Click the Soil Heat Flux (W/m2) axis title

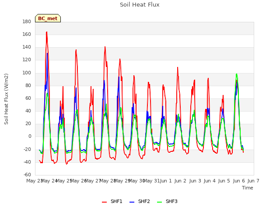(6, 99)
